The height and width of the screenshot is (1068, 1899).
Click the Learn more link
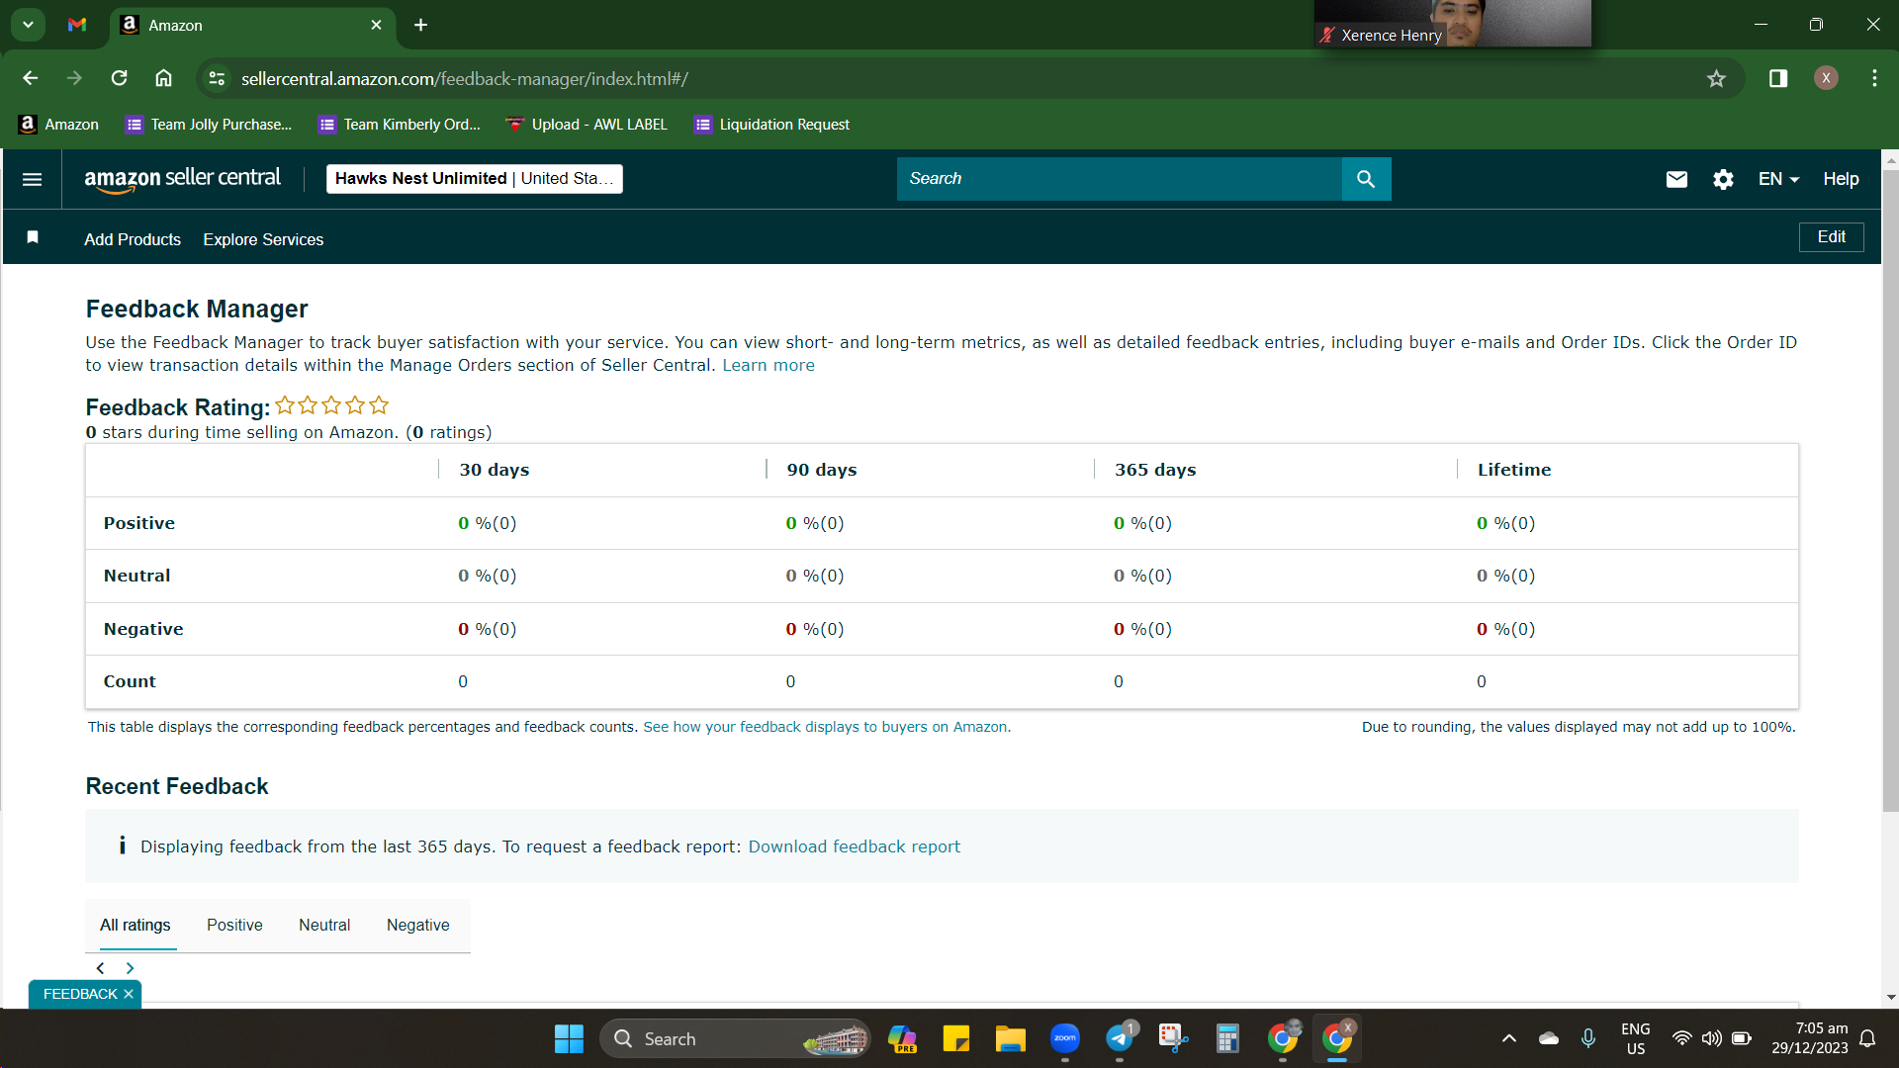tap(769, 365)
